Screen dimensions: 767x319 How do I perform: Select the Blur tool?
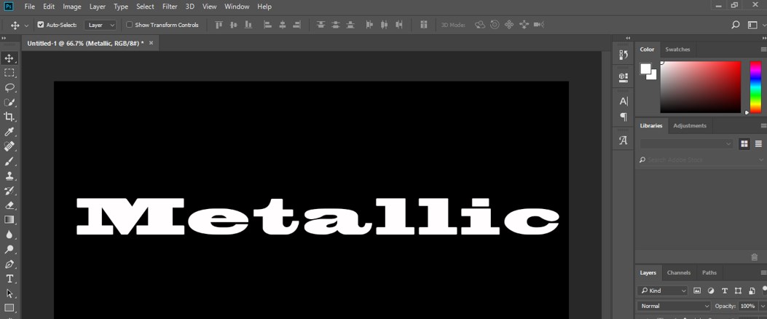[x=9, y=235]
